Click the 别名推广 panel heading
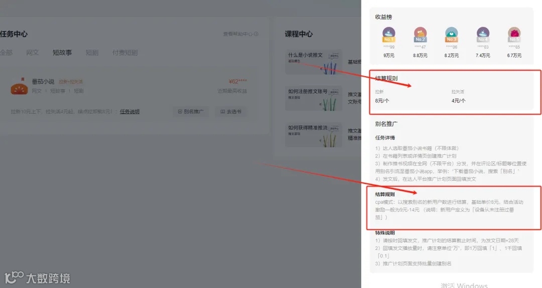Image resolution: width=542 pixels, height=288 pixels. pyautogui.click(x=386, y=124)
